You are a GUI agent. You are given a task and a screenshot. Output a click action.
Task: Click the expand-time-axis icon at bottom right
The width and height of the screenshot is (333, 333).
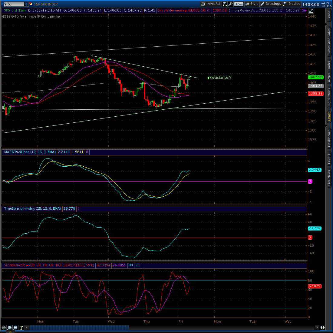click(322, 328)
